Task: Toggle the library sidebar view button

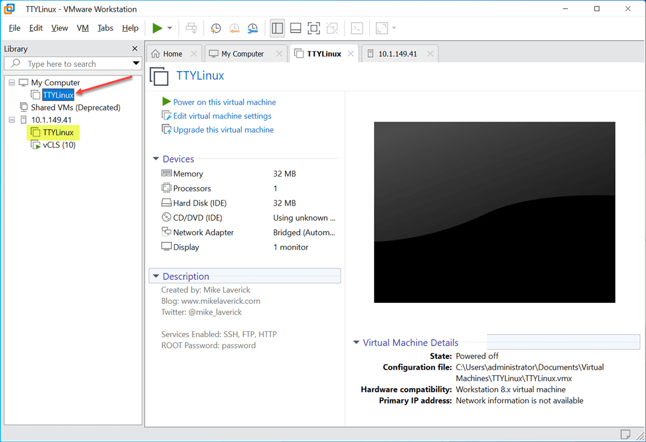Action: pos(277,28)
